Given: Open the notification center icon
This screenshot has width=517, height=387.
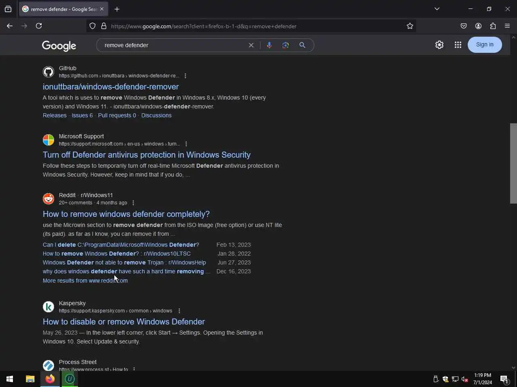Looking at the screenshot, I should (504, 379).
